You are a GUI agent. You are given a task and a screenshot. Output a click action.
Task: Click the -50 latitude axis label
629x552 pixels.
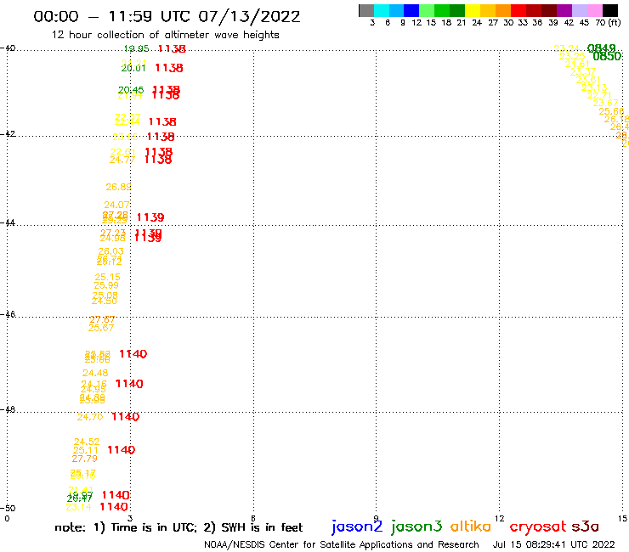click(x=8, y=509)
